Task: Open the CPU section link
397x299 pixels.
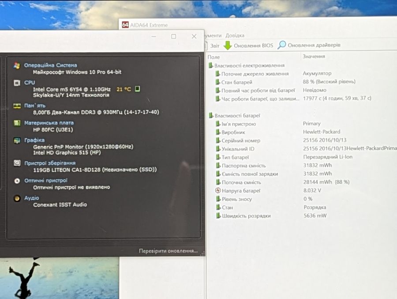Action: click(x=30, y=83)
